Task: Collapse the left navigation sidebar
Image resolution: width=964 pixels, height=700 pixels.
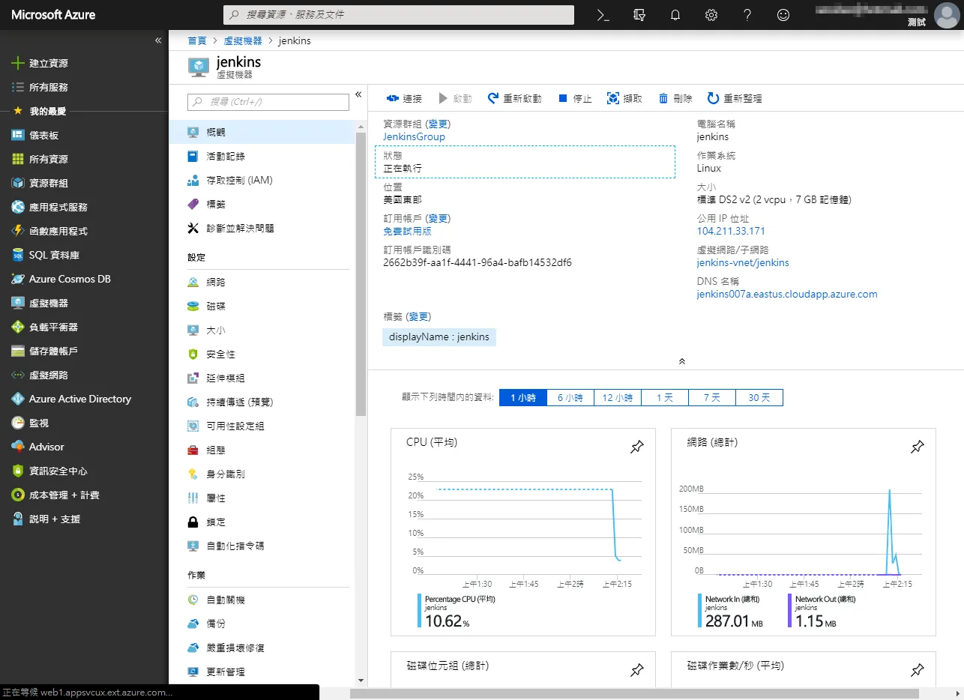Action: tap(158, 40)
